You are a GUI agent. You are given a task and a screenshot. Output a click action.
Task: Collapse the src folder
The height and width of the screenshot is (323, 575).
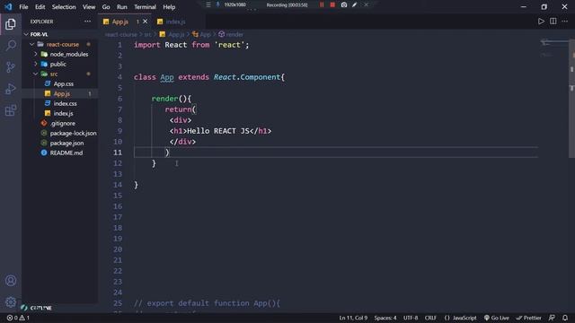pos(60,74)
